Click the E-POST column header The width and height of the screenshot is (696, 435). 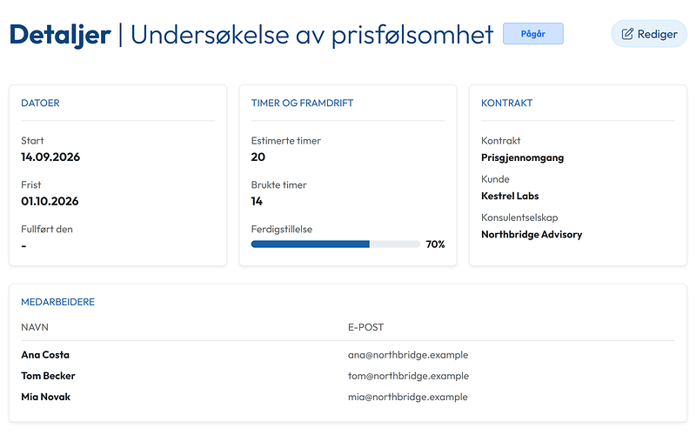365,327
